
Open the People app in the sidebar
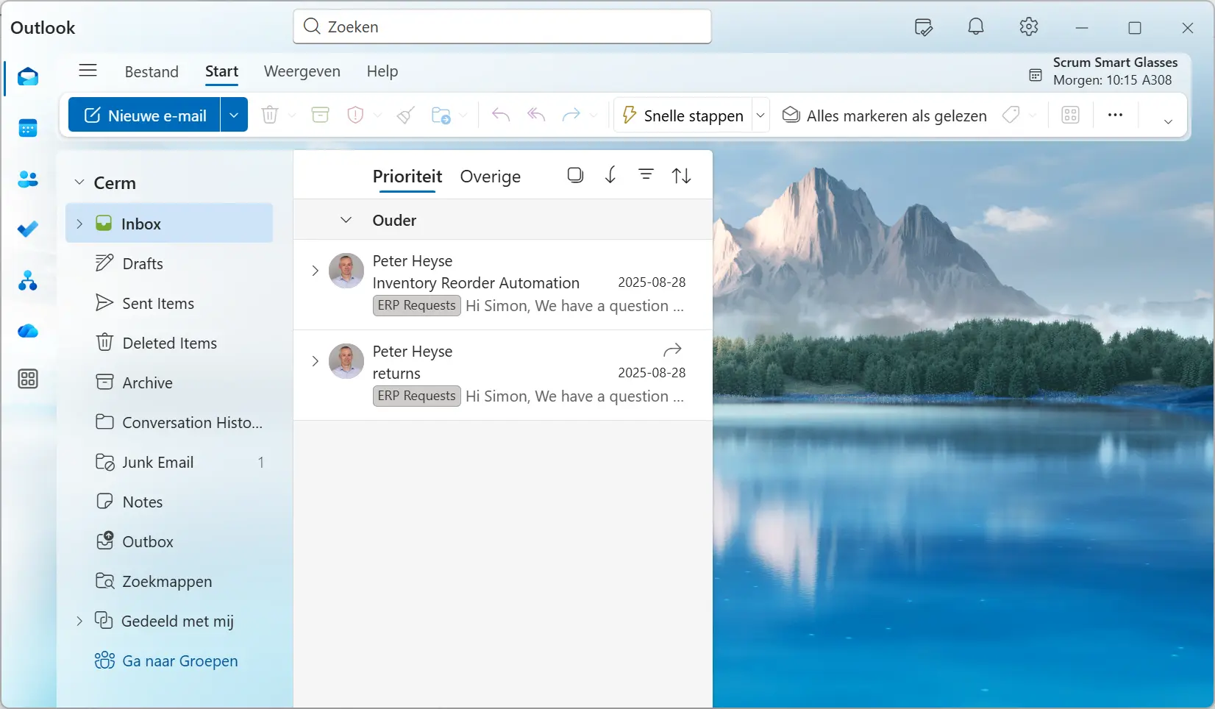(27, 179)
